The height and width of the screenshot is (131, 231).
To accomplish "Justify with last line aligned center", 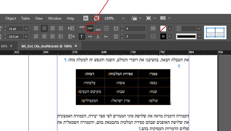I will point(44,37).
